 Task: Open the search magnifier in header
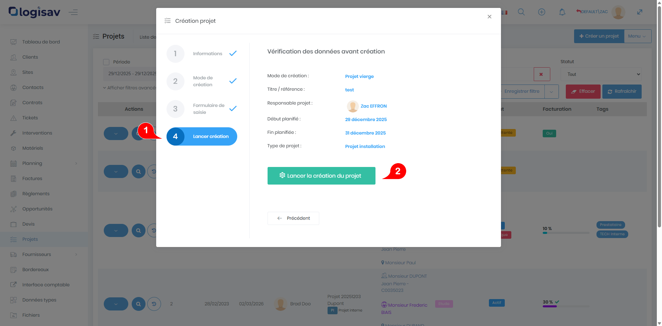(x=521, y=12)
